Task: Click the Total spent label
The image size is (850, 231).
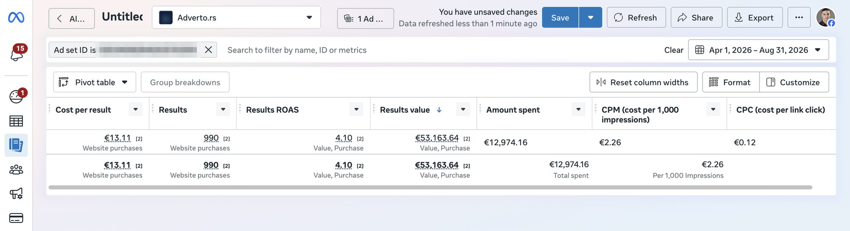Action: 571,175
